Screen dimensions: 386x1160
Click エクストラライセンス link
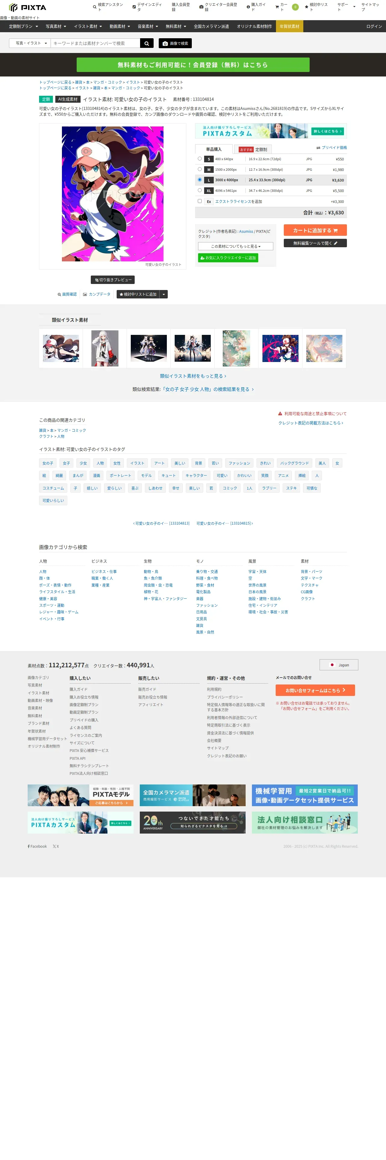(233, 201)
